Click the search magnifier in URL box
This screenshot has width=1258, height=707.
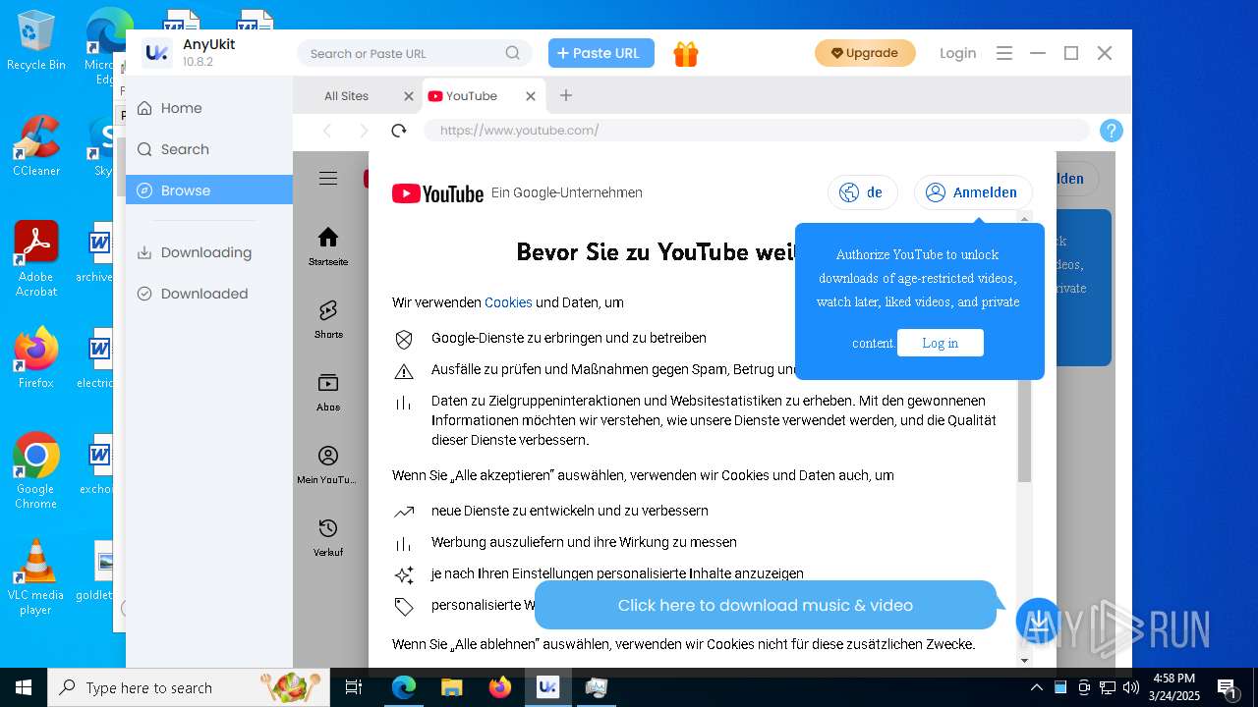coord(513,53)
